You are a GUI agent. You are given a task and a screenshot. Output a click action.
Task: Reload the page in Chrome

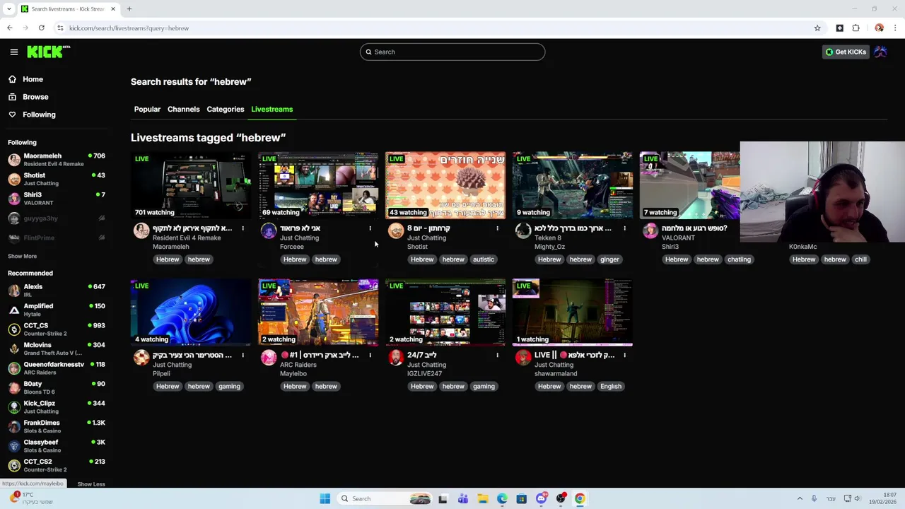[42, 28]
